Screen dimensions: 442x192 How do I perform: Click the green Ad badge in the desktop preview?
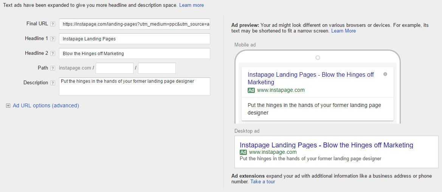coord(243,152)
